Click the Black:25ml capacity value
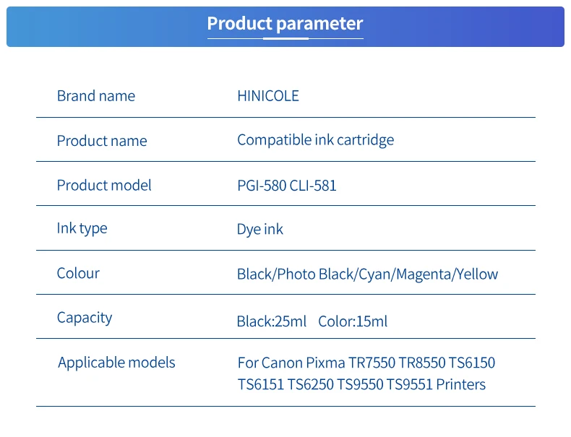The image size is (571, 437). (x=271, y=321)
